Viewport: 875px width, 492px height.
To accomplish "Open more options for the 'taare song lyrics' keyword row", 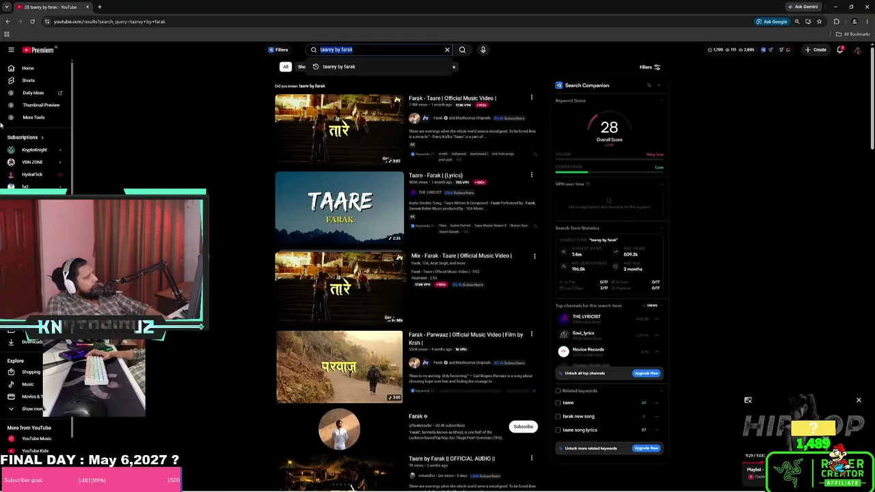I will pyautogui.click(x=657, y=430).
